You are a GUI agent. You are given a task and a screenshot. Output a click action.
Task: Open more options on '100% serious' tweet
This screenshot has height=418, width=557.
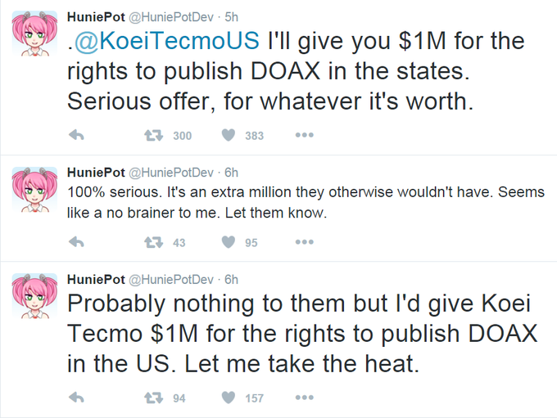pos(305,242)
